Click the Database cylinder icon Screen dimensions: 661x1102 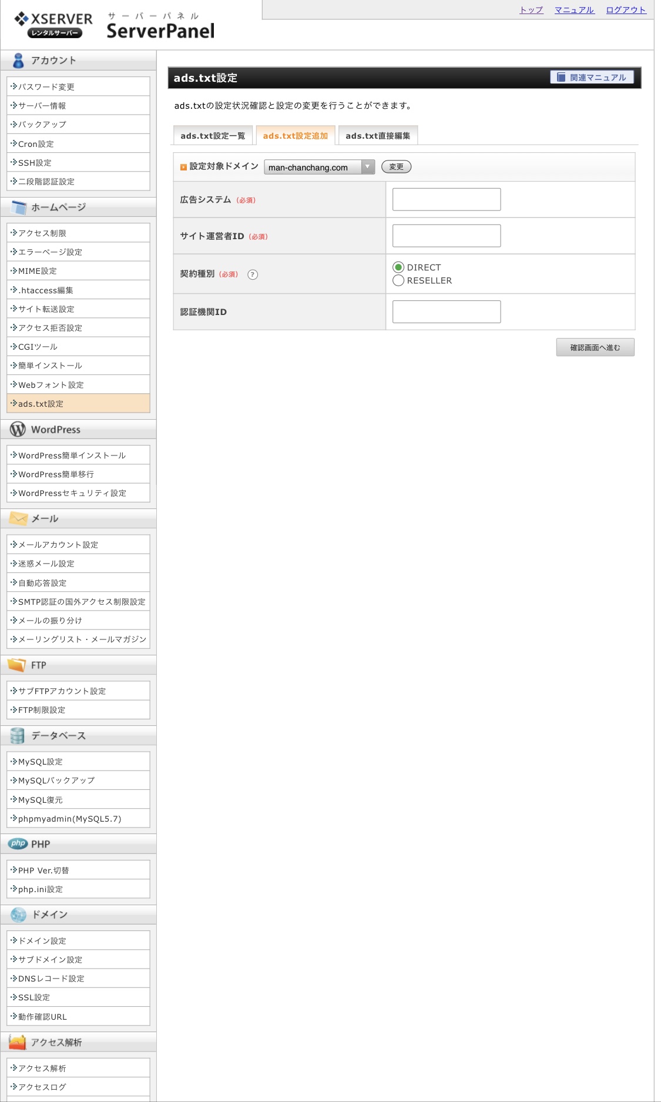tap(18, 736)
